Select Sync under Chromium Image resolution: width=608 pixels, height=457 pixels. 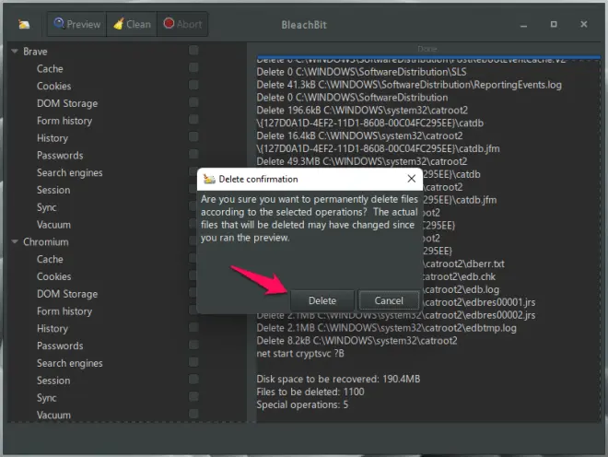pos(47,398)
